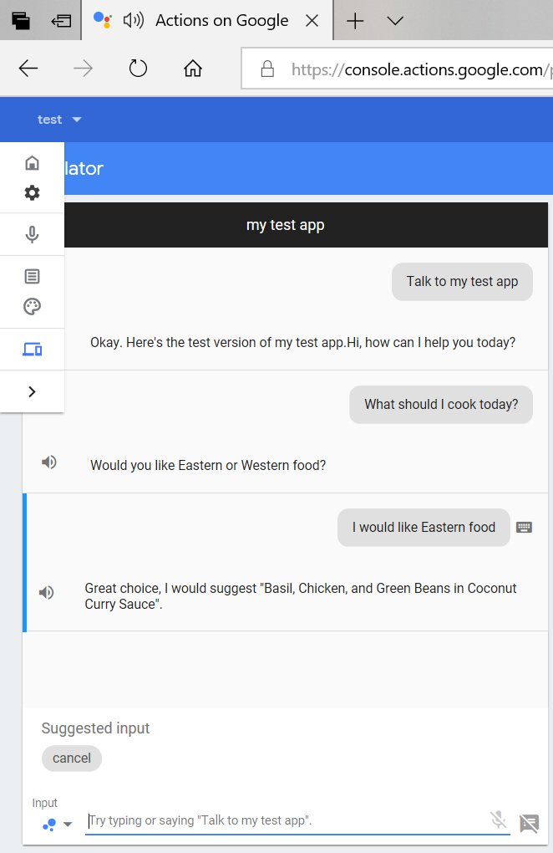553x853 pixels.
Task: Open settings gear in sidebar
Action: [32, 192]
